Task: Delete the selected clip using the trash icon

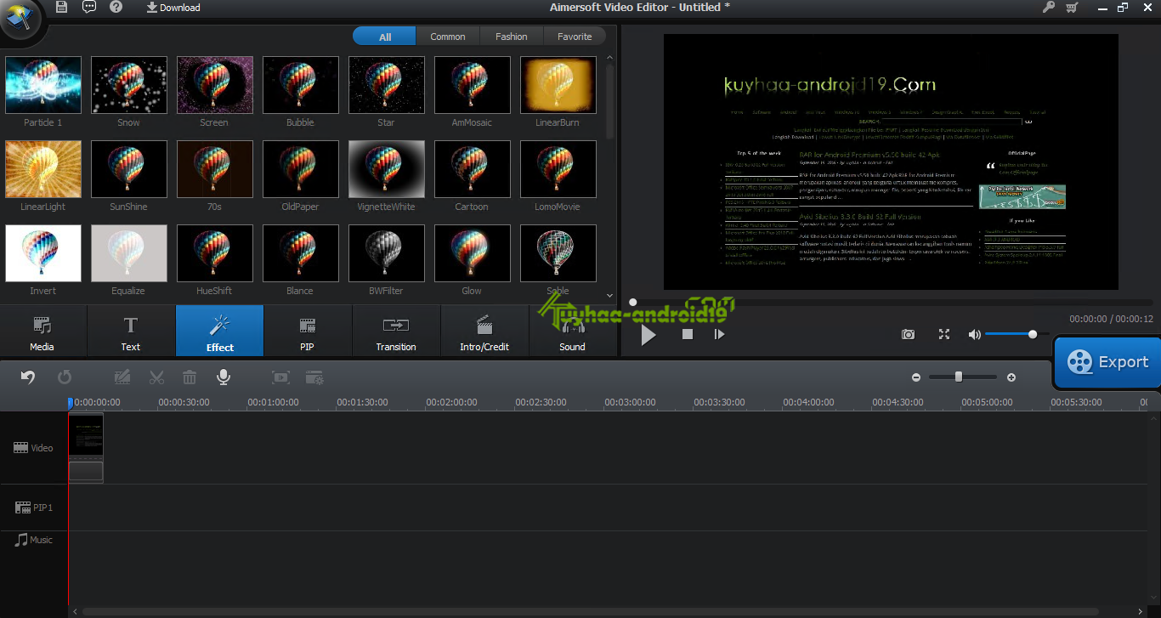Action: 189,377
